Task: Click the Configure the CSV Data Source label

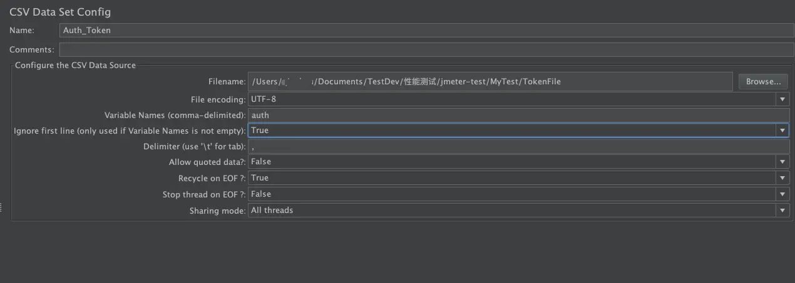Action: (x=75, y=65)
